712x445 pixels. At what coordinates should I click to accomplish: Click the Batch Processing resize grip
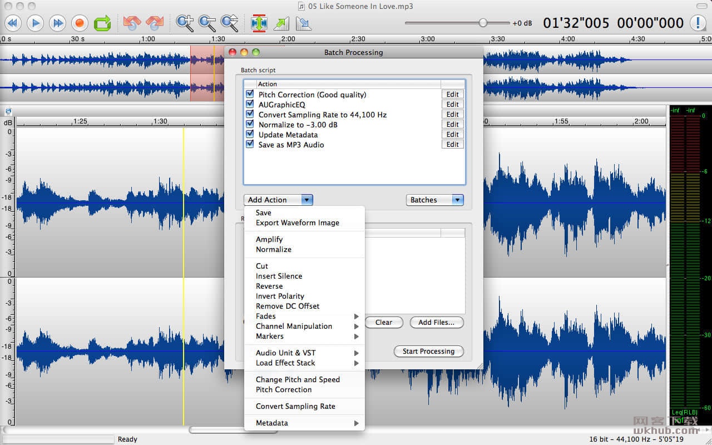(479, 366)
